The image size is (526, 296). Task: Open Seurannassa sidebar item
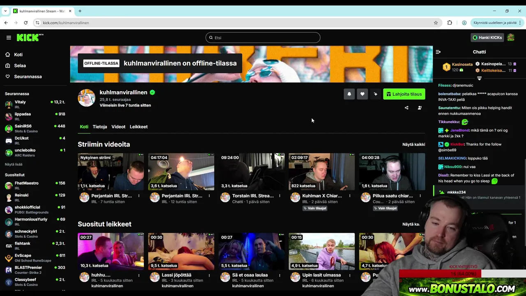point(28,76)
